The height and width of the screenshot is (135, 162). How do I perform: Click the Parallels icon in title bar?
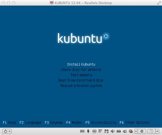click(52, 3)
